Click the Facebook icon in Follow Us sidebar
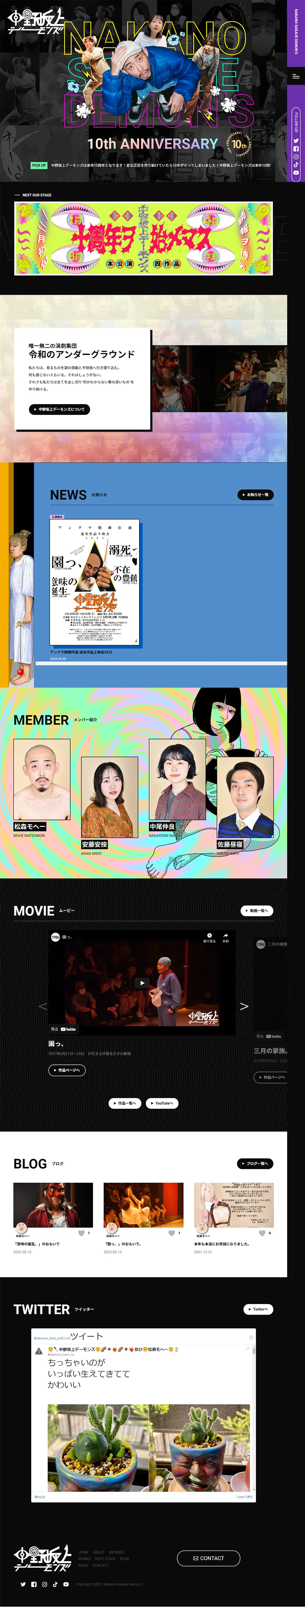This screenshot has height=1609, width=305. point(296,149)
